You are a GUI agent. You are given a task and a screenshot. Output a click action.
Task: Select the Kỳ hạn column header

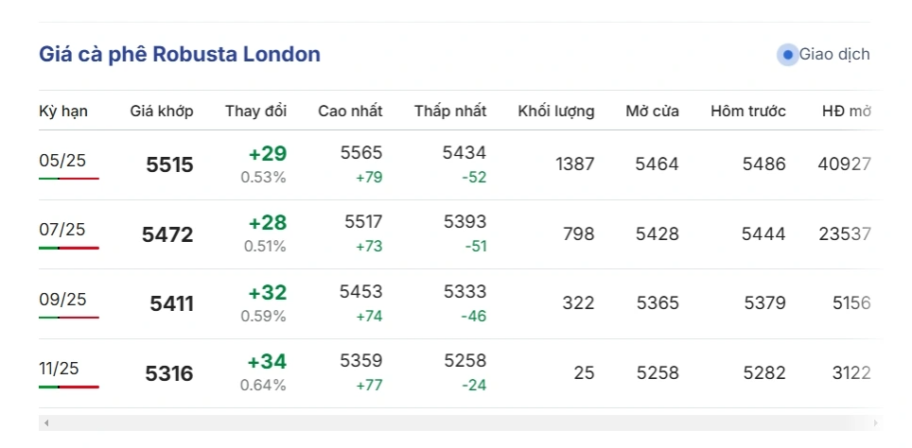pyautogui.click(x=63, y=112)
